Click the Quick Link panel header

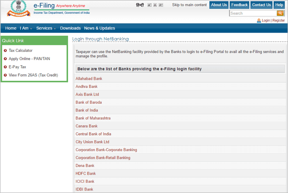[x=34, y=41]
